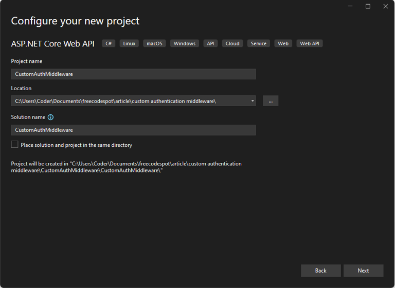This screenshot has height=288, width=395.
Task: Browse for location with the ellipsis button
Action: click(271, 101)
